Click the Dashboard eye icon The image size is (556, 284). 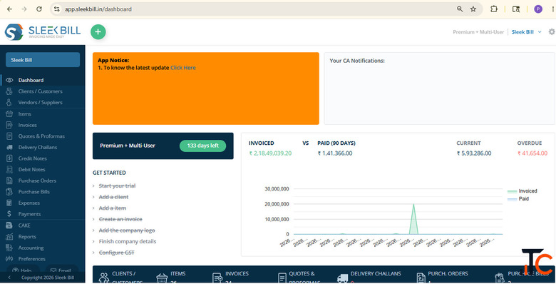[x=9, y=80]
